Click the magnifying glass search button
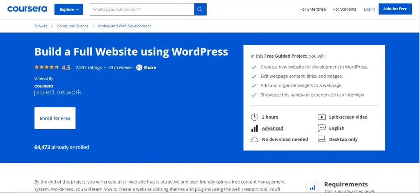Image resolution: width=420 pixels, height=193 pixels. click(x=200, y=9)
